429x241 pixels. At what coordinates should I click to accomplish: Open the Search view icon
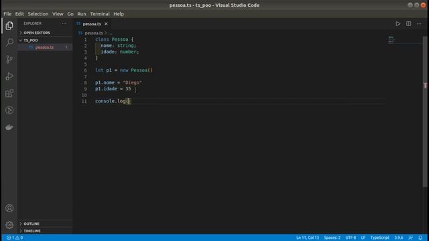[9, 42]
